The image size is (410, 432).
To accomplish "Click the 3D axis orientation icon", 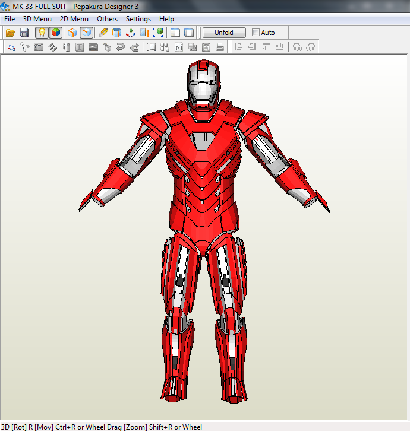I will [131, 33].
